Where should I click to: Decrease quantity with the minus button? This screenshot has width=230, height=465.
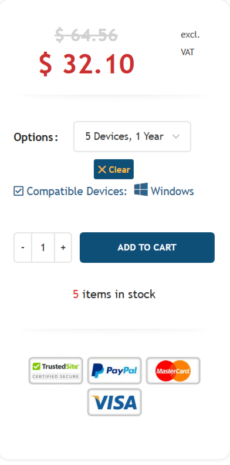(x=23, y=247)
